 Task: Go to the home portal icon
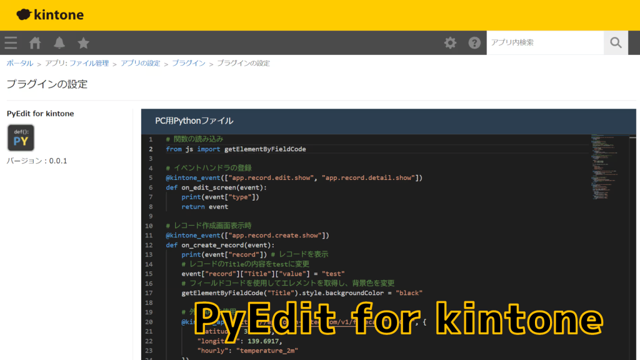(x=35, y=43)
